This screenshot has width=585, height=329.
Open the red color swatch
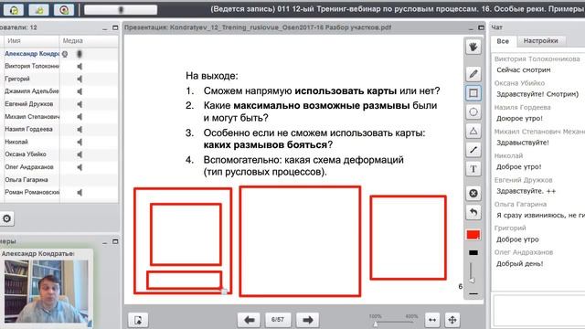point(473,235)
